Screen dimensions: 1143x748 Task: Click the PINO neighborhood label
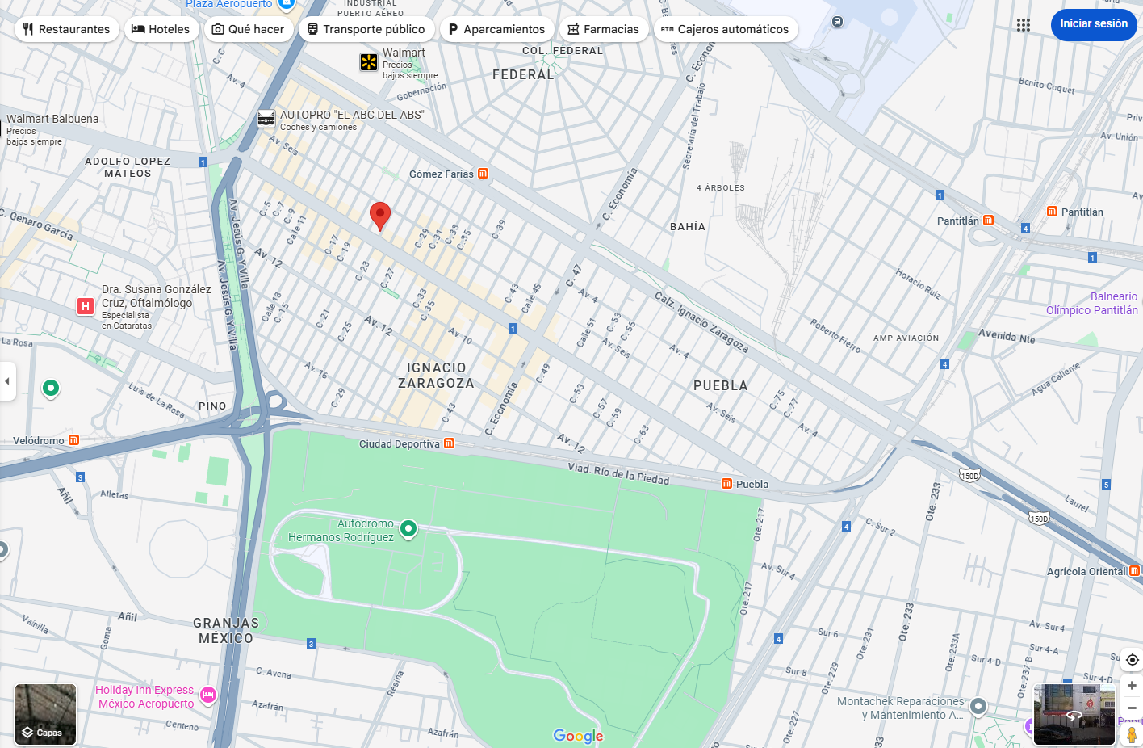coord(213,406)
